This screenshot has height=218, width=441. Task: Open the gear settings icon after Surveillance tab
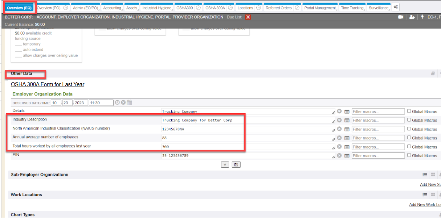[x=396, y=7]
